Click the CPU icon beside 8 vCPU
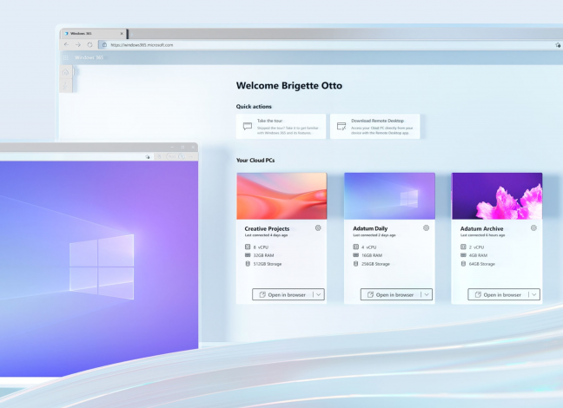 pyautogui.click(x=248, y=247)
